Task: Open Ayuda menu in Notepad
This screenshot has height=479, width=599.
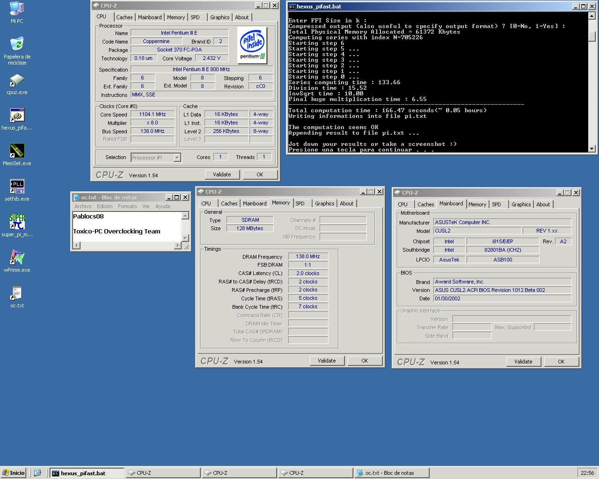Action: tap(163, 206)
